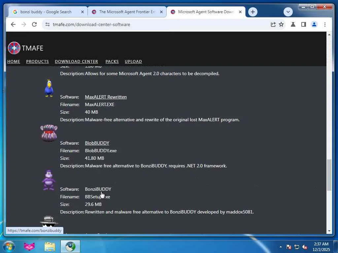Click the BonziBUDDY description by maddox5081
This screenshot has width=338, height=253.
pyautogui.click(x=169, y=212)
